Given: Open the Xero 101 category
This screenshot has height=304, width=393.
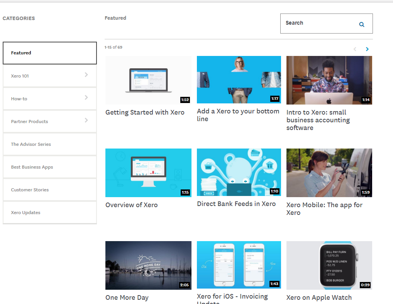Looking at the screenshot, I should tap(50, 76).
